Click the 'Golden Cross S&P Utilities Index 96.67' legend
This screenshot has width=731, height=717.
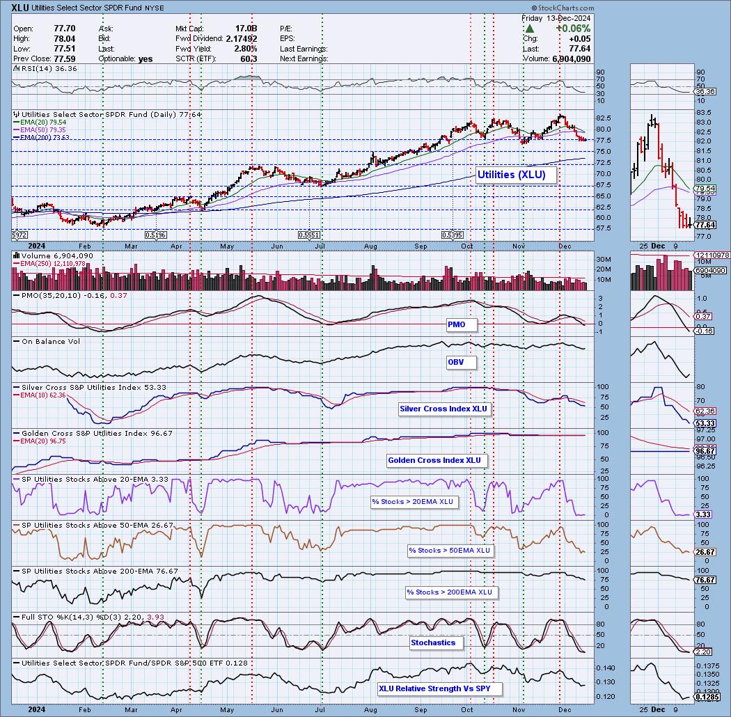pyautogui.click(x=93, y=434)
